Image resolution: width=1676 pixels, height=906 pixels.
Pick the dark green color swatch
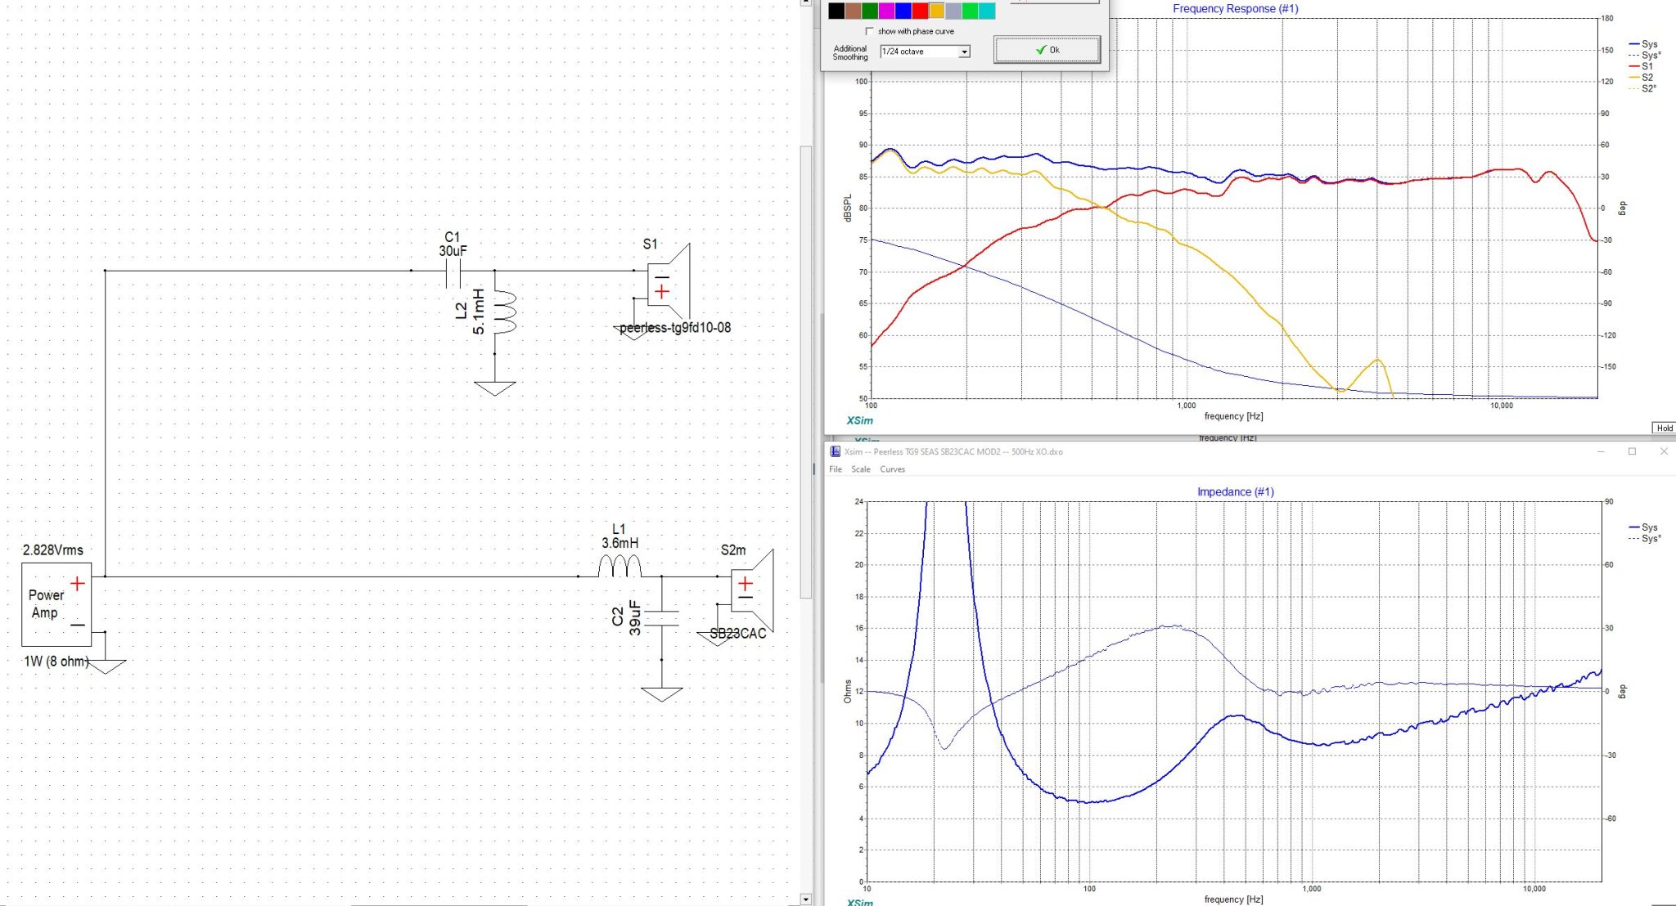click(x=870, y=11)
